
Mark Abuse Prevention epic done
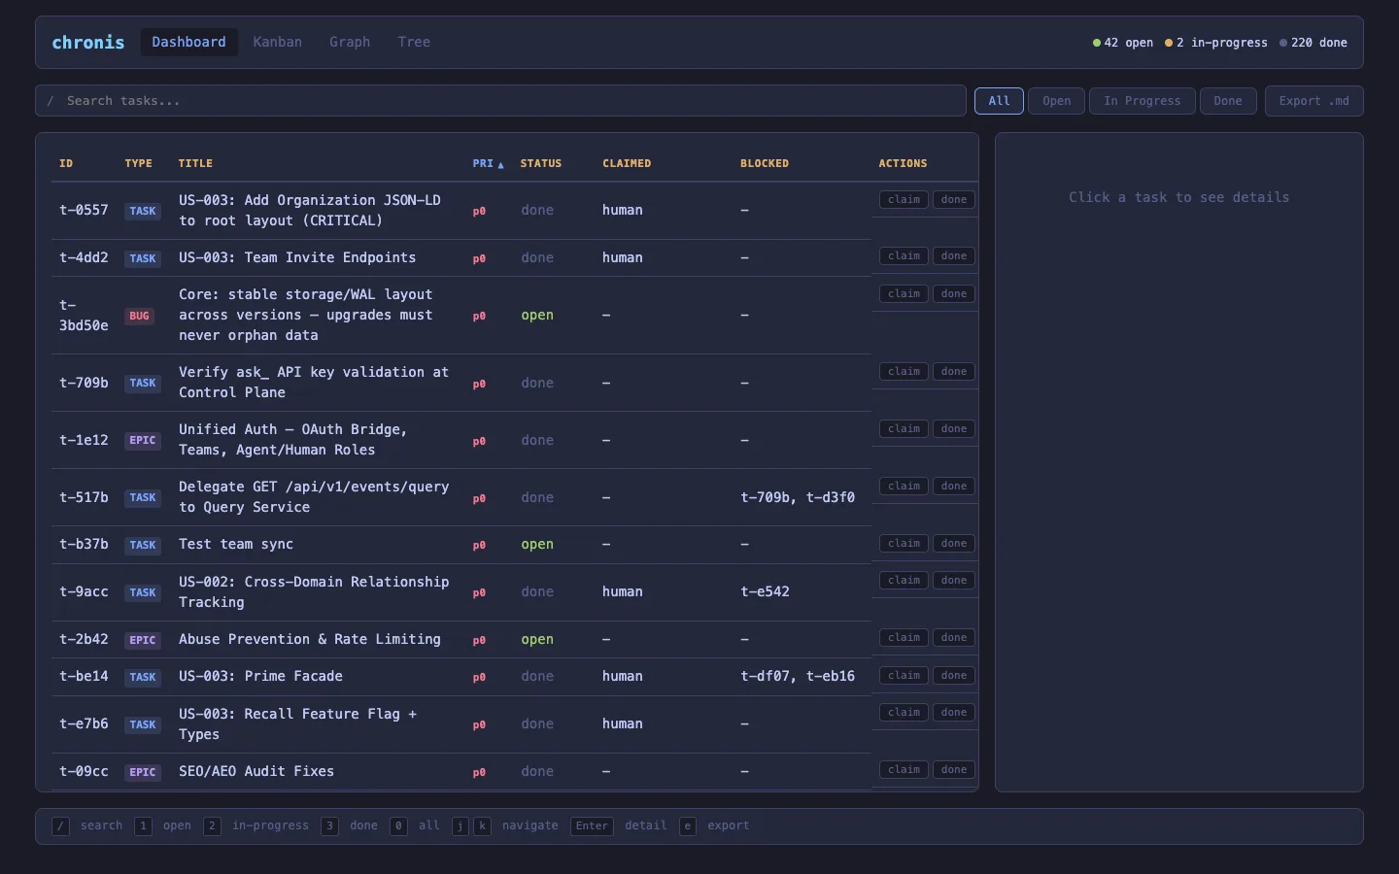click(954, 638)
